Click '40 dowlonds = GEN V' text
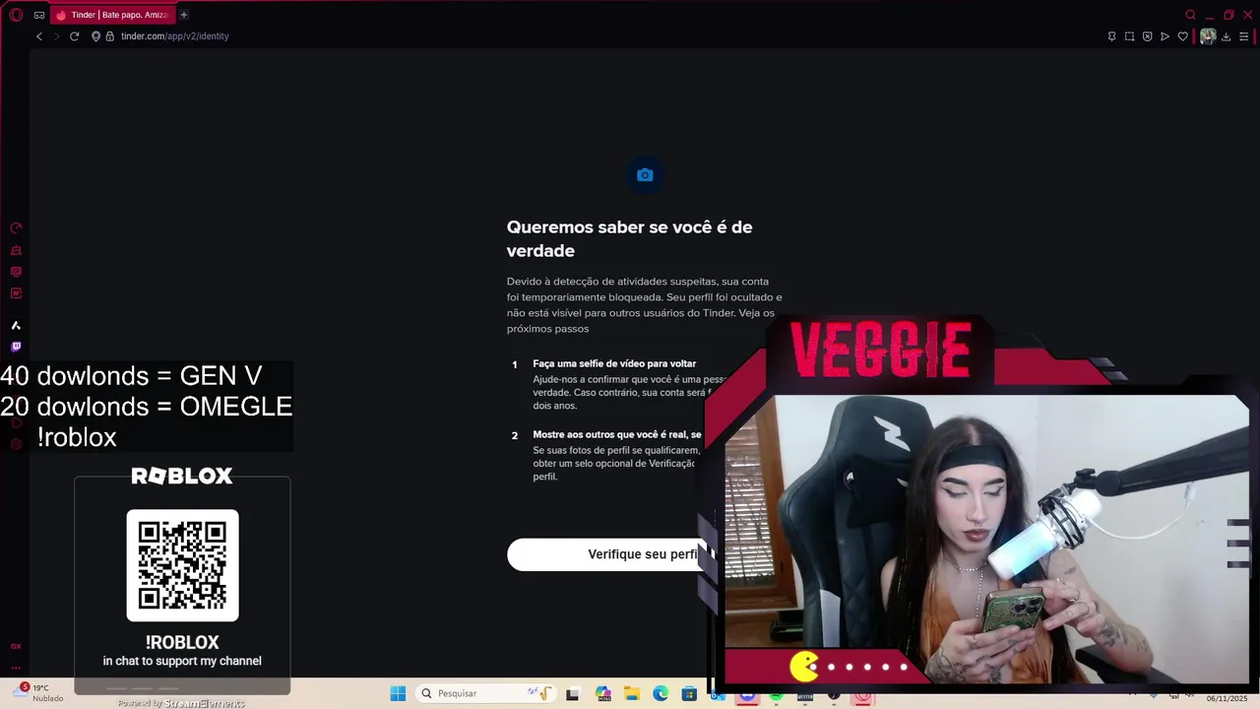This screenshot has width=1260, height=709. (x=131, y=375)
